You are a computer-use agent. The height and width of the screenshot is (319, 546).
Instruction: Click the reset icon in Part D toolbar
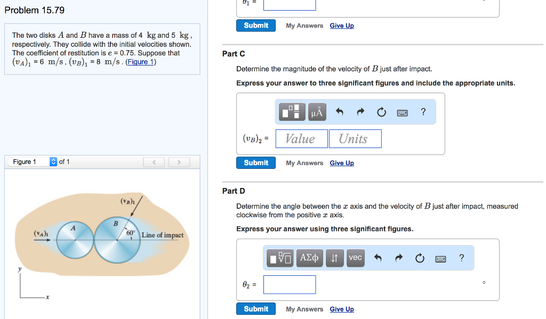click(420, 258)
